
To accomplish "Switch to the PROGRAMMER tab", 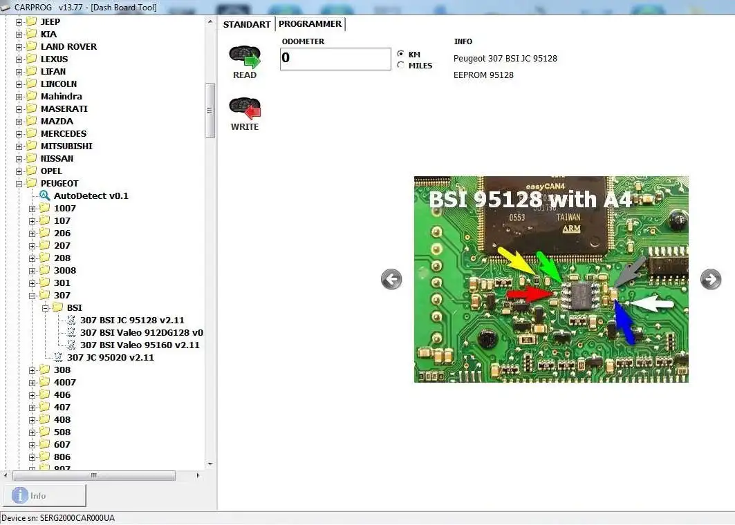I will click(310, 24).
